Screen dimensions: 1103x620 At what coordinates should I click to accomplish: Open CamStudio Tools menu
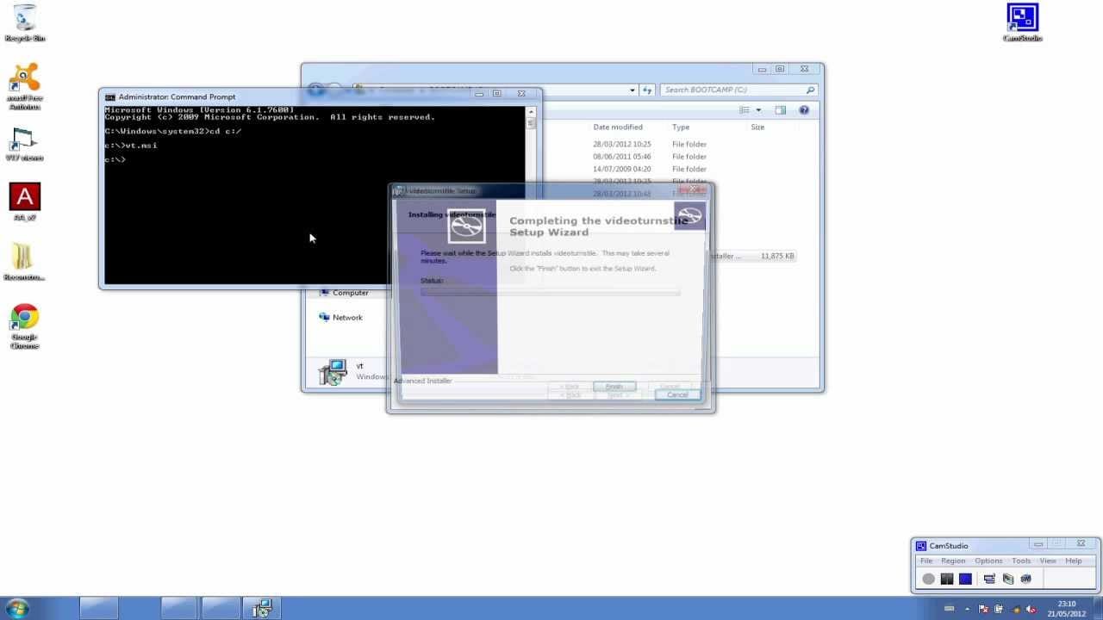1021,561
